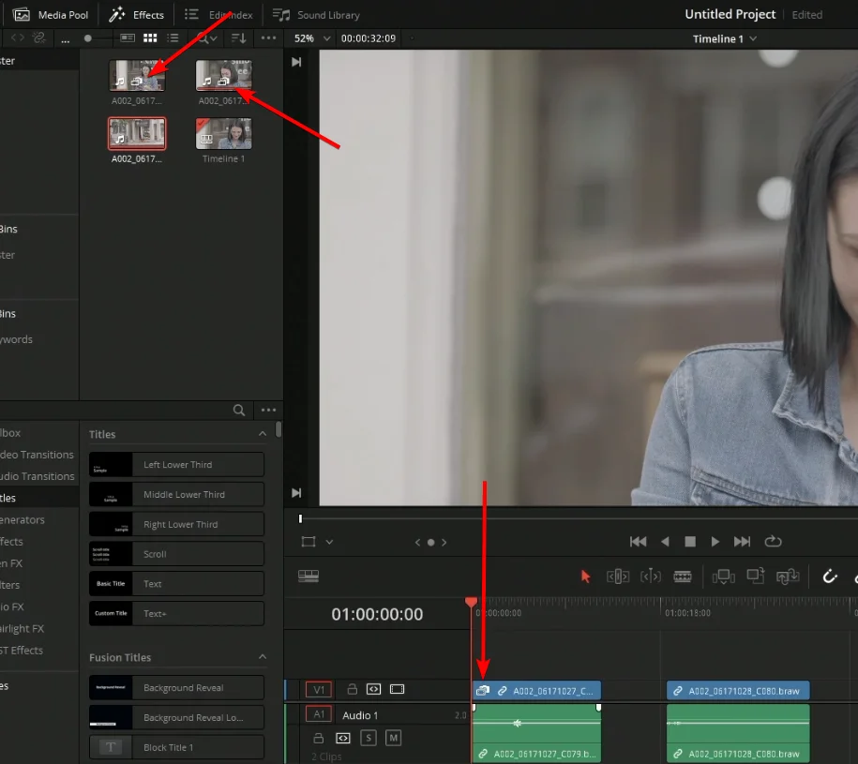Overwrite clip onto timeline
The height and width of the screenshot is (764, 858).
coord(756,576)
